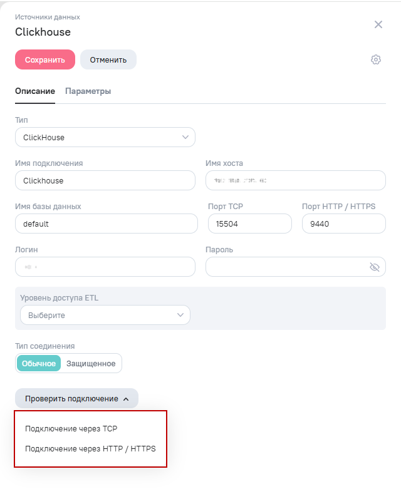
Task: Click the Сохранить button
Action: point(45,59)
